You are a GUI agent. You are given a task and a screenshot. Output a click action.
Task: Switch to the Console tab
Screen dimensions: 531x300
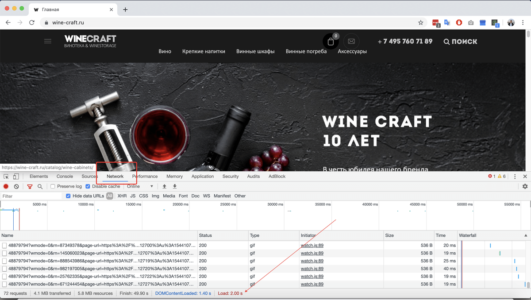click(x=65, y=176)
